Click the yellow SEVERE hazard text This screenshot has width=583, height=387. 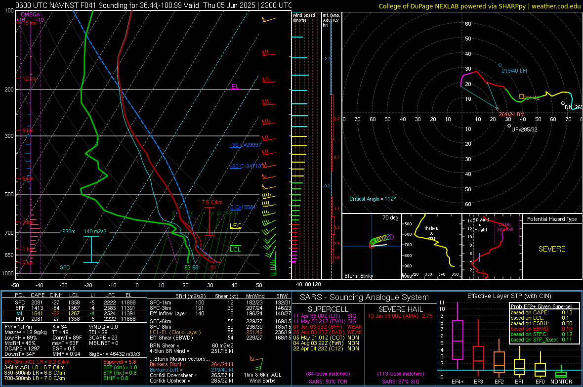coord(552,249)
